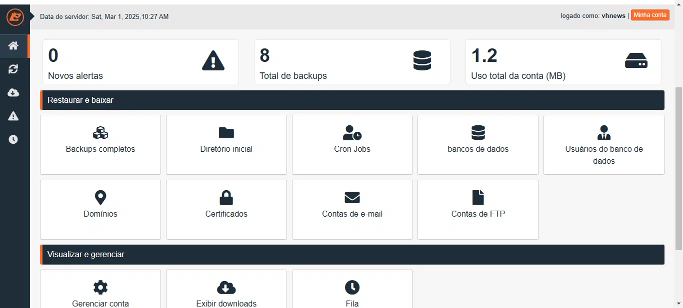Image resolution: width=683 pixels, height=308 pixels.
Task: Open the cloud download sidebar icon
Action: 13,93
